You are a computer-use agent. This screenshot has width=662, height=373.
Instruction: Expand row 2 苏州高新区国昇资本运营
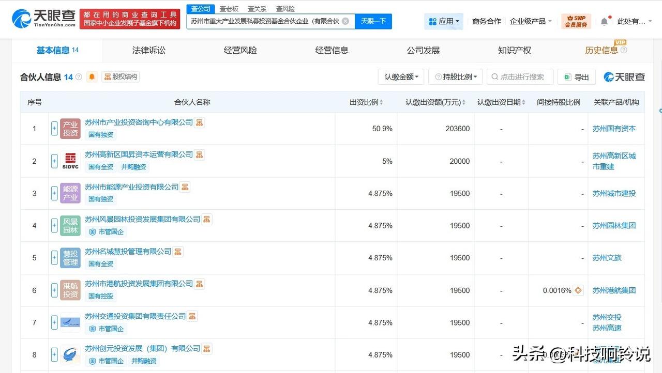(x=54, y=161)
